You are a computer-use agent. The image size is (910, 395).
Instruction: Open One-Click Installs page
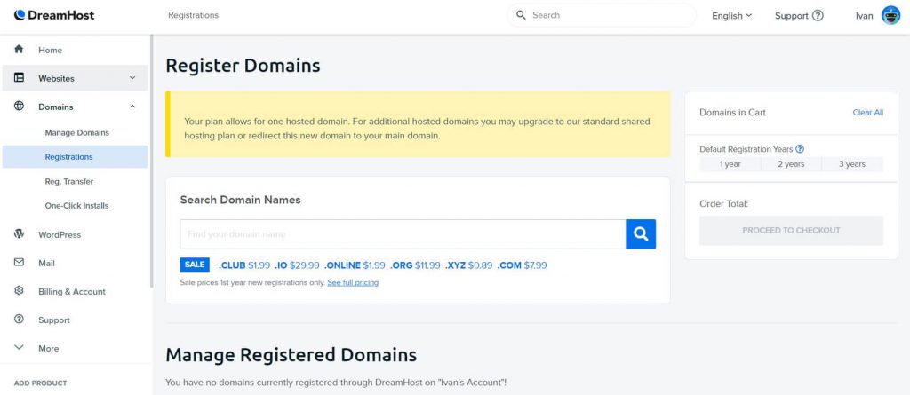pyautogui.click(x=76, y=206)
